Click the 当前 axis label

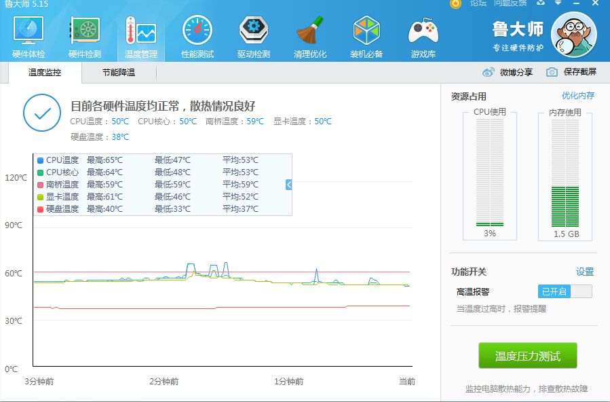tap(407, 382)
